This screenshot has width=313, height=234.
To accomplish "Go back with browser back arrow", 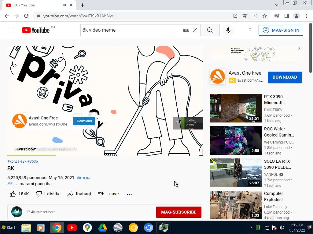I will click(x=7, y=16).
